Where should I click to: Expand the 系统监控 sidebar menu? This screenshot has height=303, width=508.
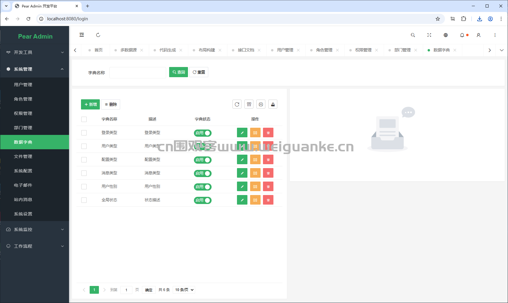[35, 229]
